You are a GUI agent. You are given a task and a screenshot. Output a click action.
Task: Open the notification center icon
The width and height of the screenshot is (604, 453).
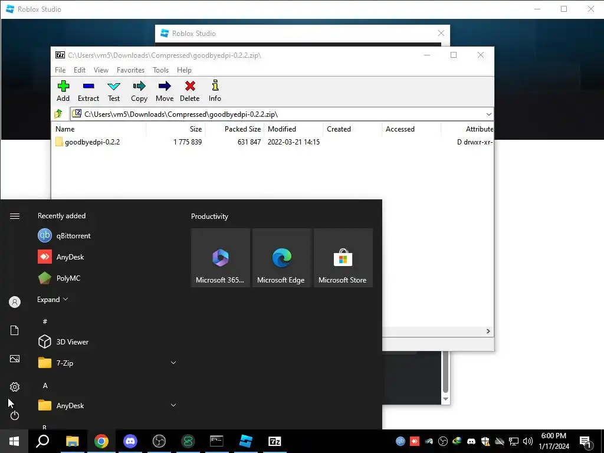(586, 441)
